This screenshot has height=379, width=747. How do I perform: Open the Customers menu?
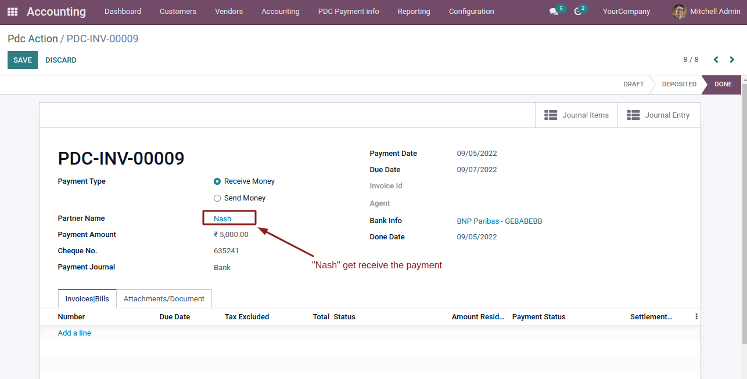point(178,12)
